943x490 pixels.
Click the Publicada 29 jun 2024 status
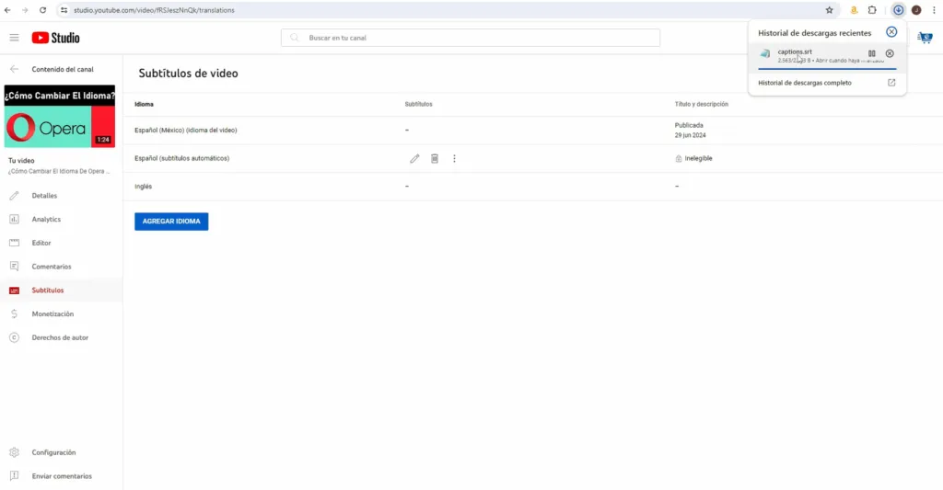tap(690, 131)
